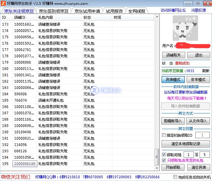Viewport: 212px width, 181px height.
Task: Click the 问题反馈 link
Action: point(199,10)
